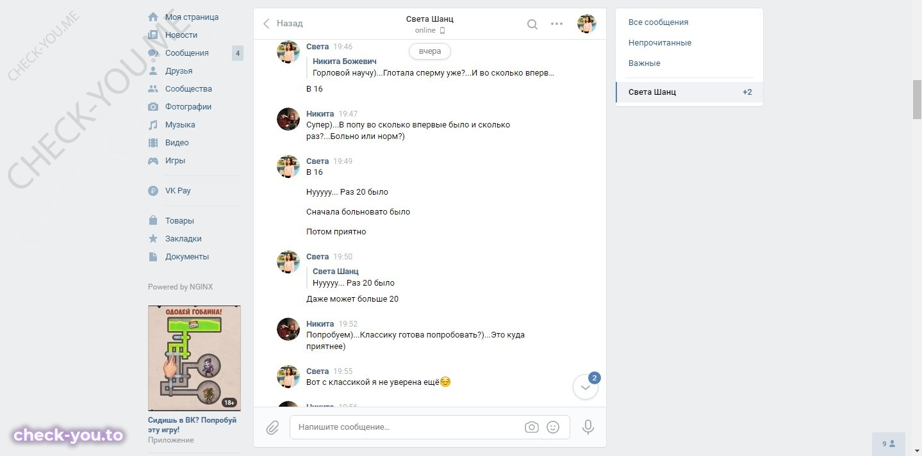
Task: Open Новости news feed icon
Action: pos(153,35)
